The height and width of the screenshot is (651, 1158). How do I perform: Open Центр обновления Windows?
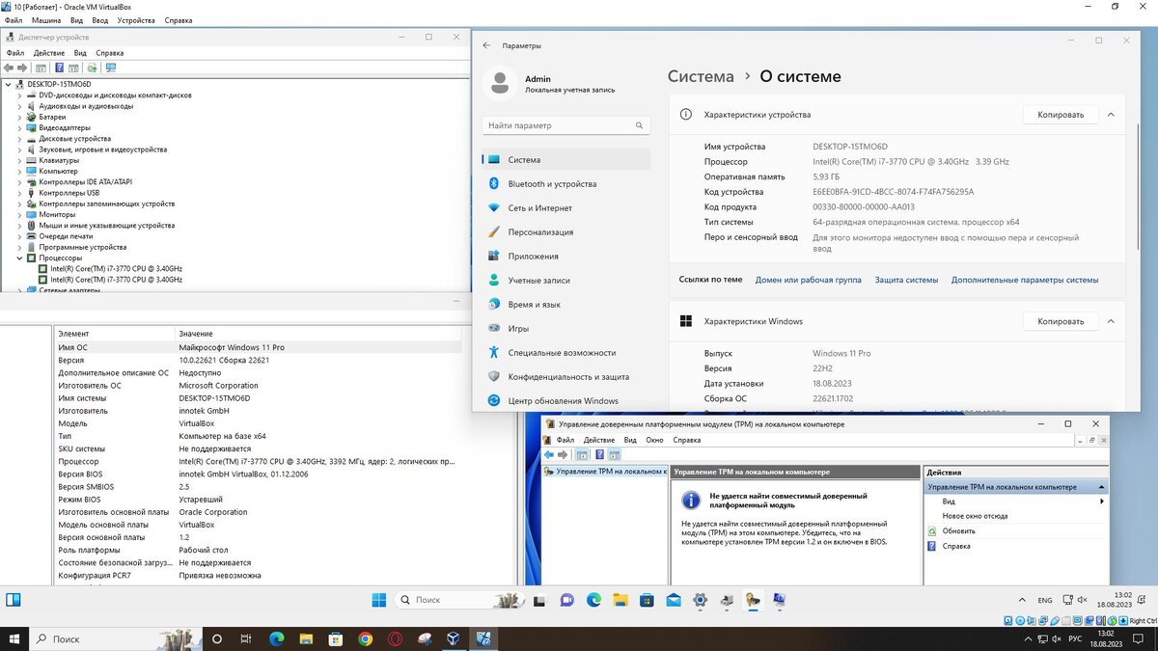tap(566, 401)
